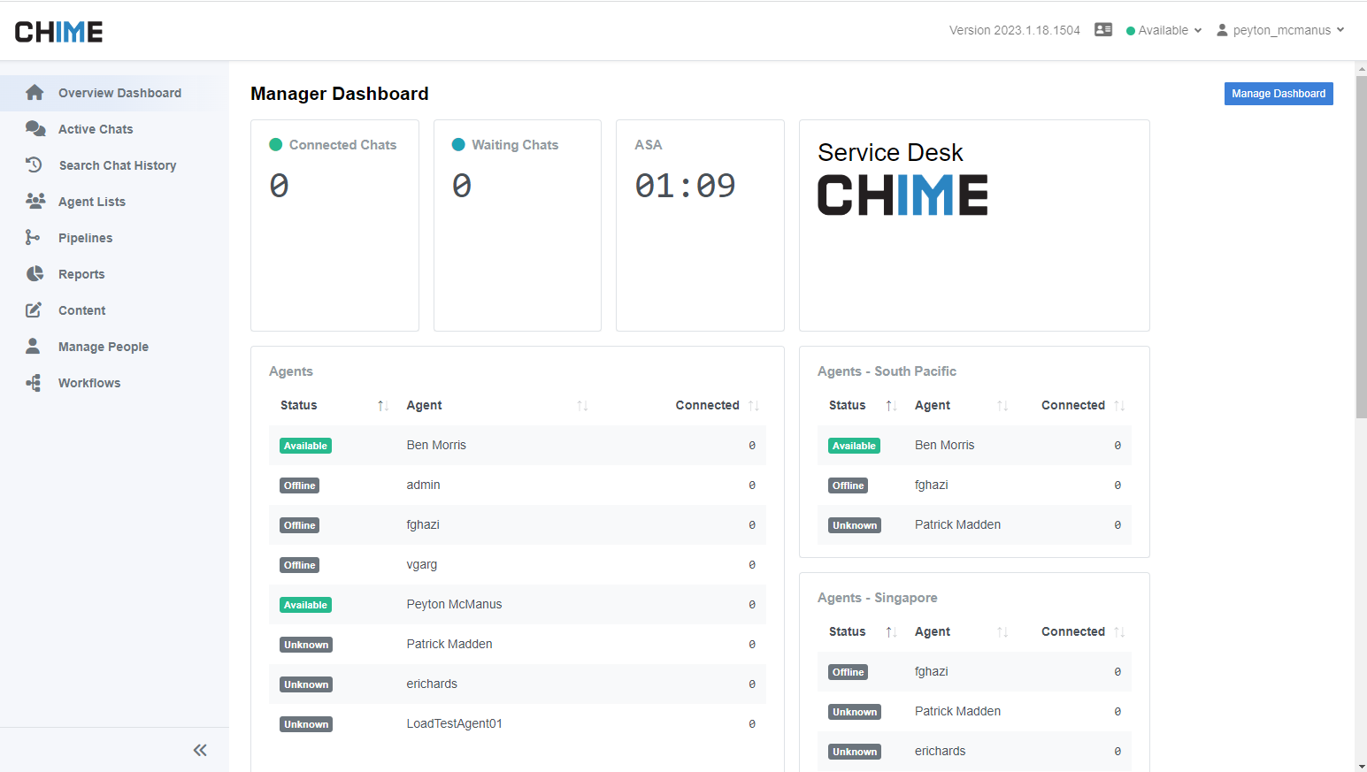Sort Agents table by Agent arrows

click(x=582, y=406)
